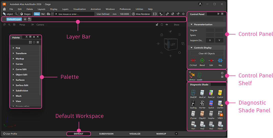Open the File menu
The image size is (273, 138).
tap(11, 9)
